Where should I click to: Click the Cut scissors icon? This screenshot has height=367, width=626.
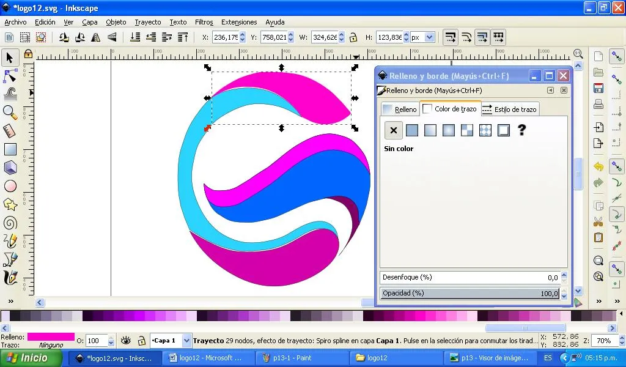coord(598,221)
